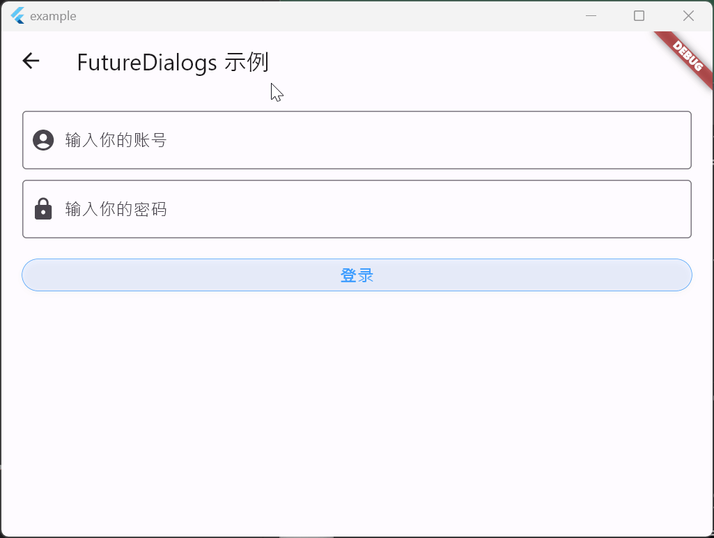Click the example window title text
The width and height of the screenshot is (714, 538).
53,17
